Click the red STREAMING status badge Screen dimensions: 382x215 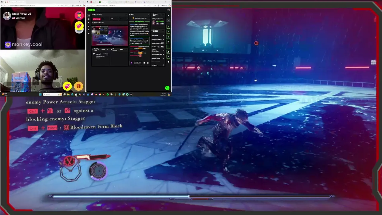click(x=96, y=19)
